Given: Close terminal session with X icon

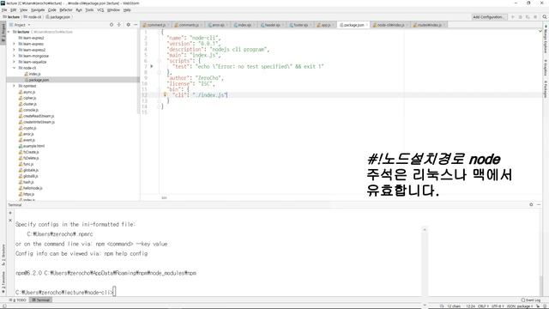Looking at the screenshot, I should coord(10,221).
